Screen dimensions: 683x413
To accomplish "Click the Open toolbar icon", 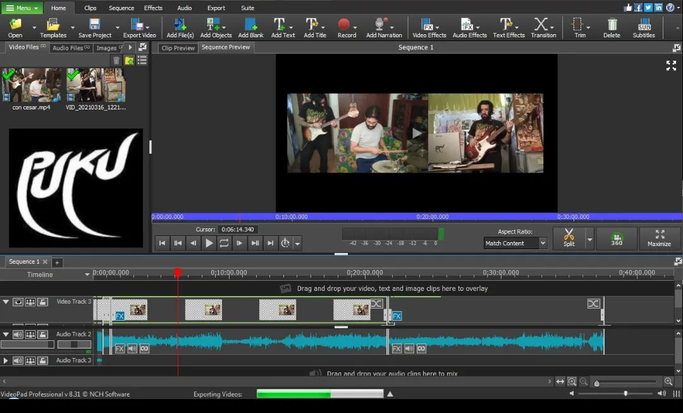I will 15,27.
